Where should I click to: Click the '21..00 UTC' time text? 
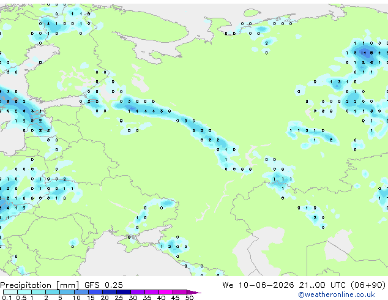[322, 285]
